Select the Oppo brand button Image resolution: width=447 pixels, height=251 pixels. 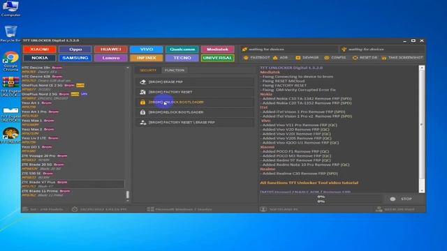(x=75, y=50)
